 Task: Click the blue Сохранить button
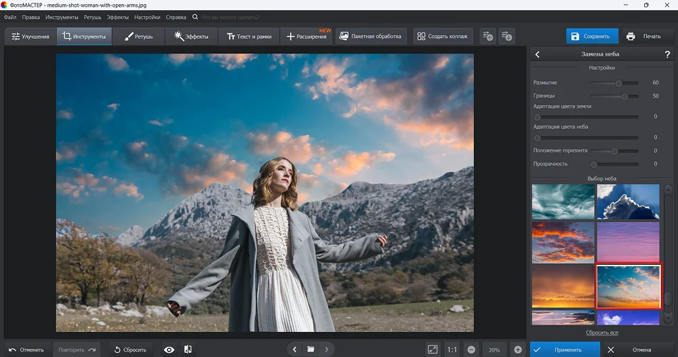(x=592, y=37)
